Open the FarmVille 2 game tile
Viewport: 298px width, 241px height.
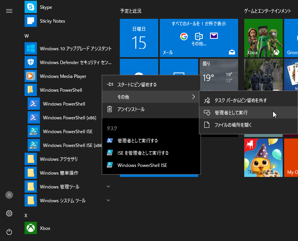coord(263,158)
